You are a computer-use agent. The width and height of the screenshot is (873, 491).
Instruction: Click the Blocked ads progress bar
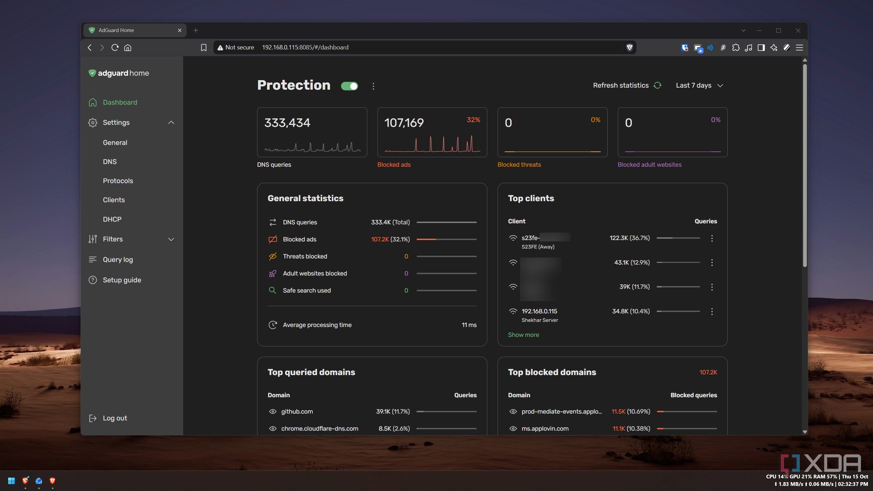446,239
